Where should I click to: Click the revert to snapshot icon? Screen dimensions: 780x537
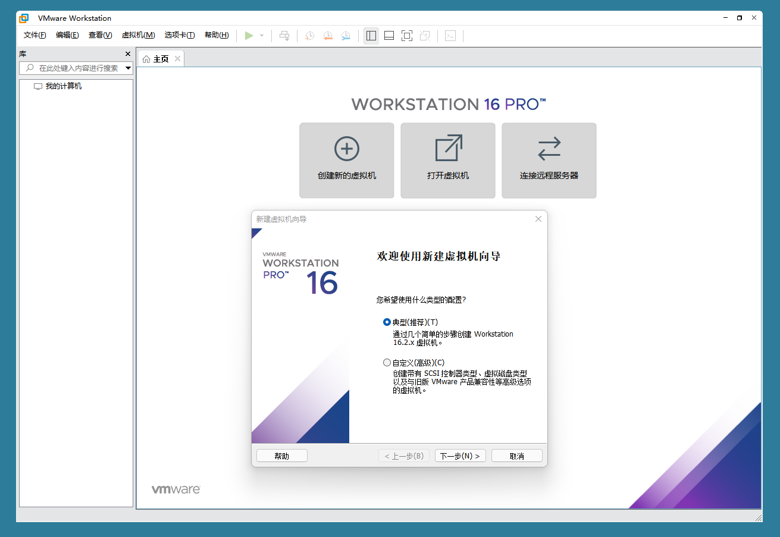[x=328, y=36]
